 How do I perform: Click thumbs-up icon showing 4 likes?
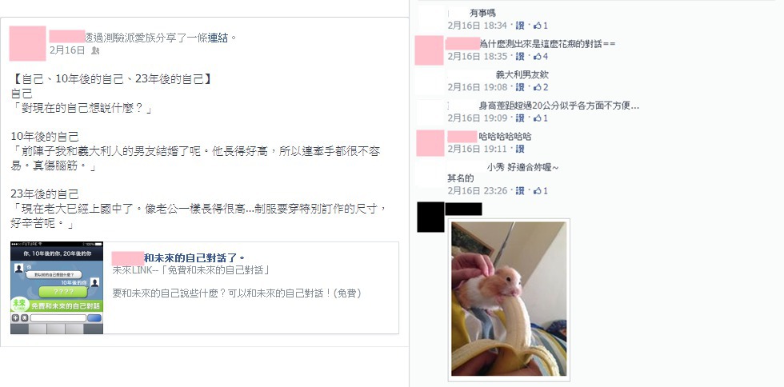[x=538, y=57]
